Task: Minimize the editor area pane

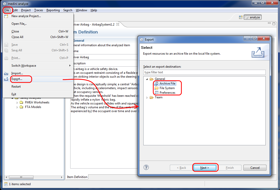Action: click(270, 23)
